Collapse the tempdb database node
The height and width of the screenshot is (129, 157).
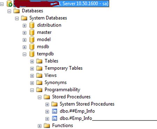24,54
